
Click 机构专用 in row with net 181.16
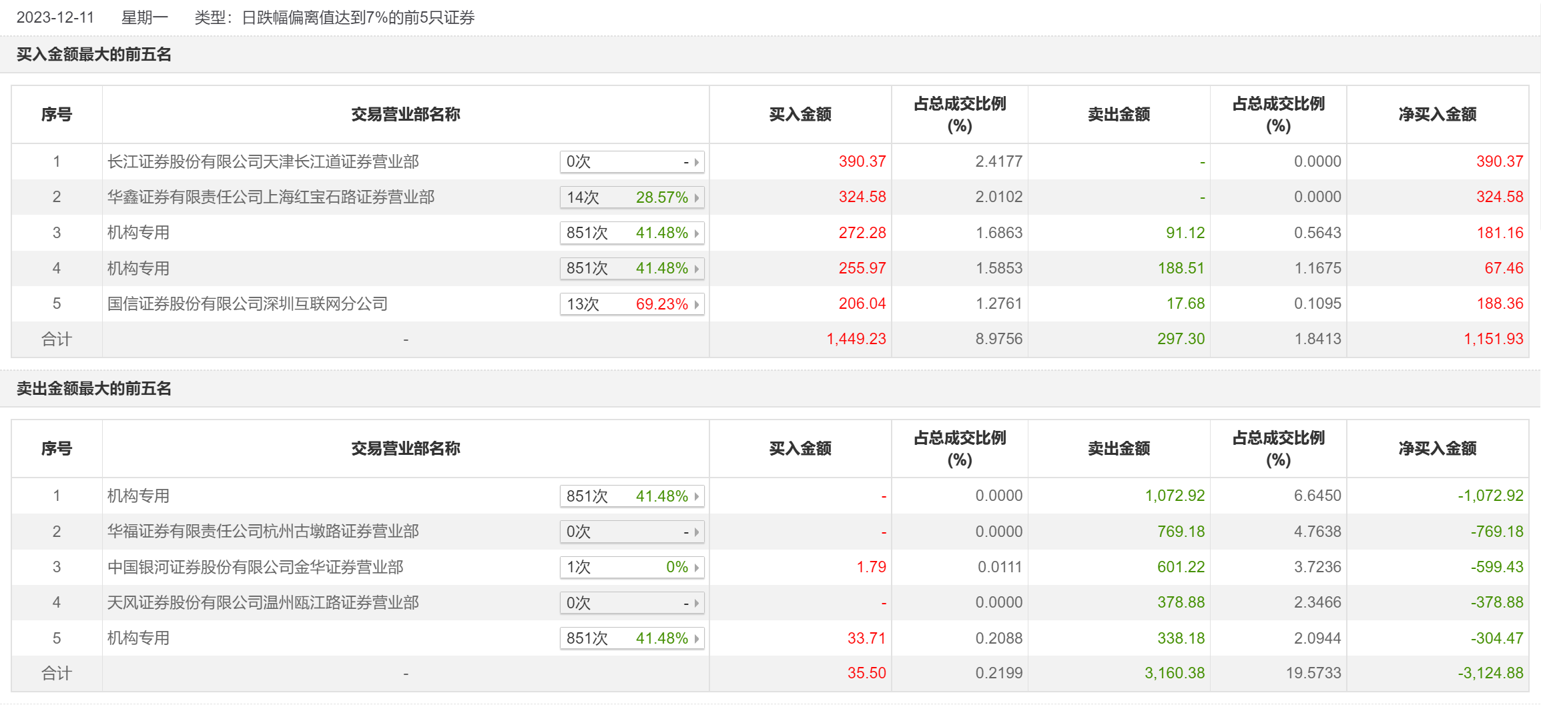coord(139,232)
